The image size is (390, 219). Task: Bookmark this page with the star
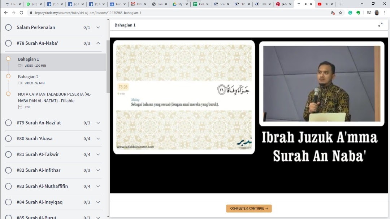341,13
